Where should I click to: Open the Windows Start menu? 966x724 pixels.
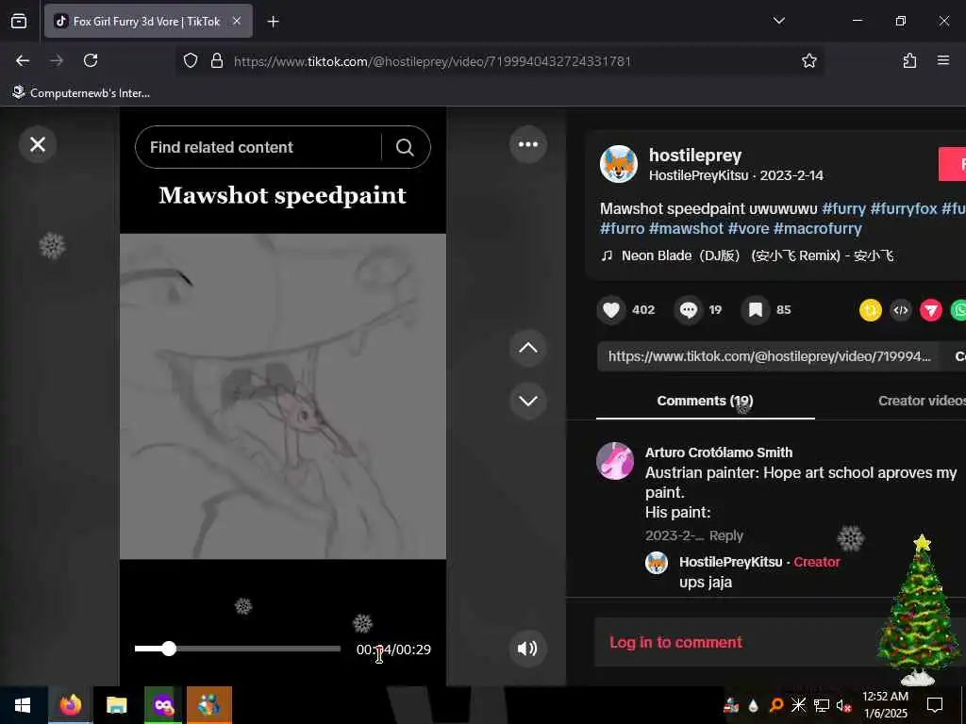point(23,705)
